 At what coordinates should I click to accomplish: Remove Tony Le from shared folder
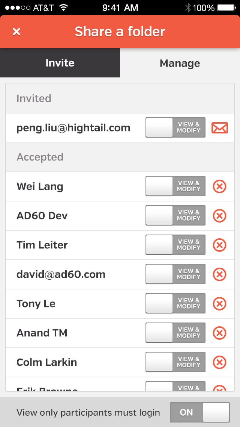click(x=220, y=304)
